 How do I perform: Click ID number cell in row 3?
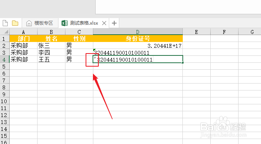click(x=138, y=52)
